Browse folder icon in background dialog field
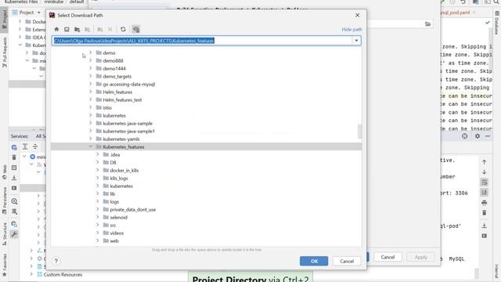Screen dimensions: 501x282 428,24
